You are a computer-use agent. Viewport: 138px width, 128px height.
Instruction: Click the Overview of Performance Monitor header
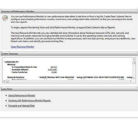[x=69, y=11]
